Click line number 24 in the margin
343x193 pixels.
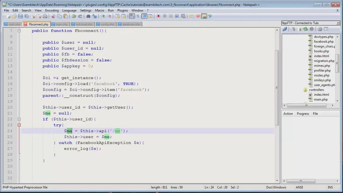(10, 131)
